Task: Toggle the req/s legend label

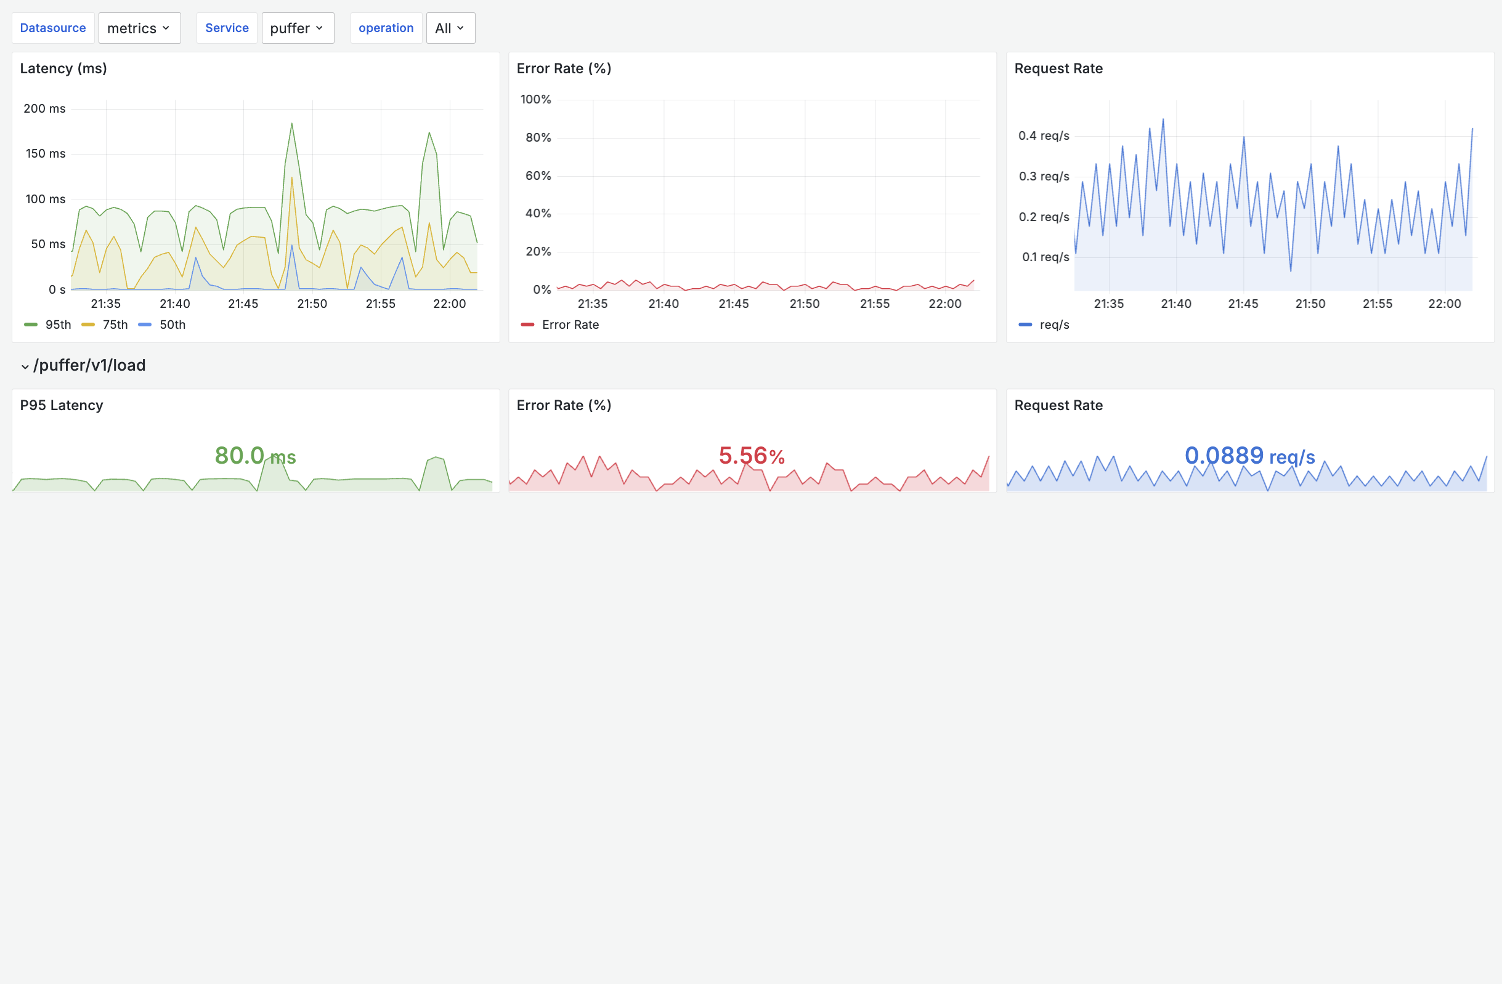Action: point(1054,325)
